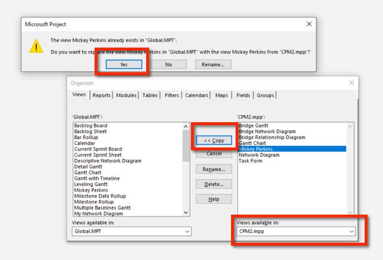
Task: Open the Filters tab
Action: click(x=171, y=95)
